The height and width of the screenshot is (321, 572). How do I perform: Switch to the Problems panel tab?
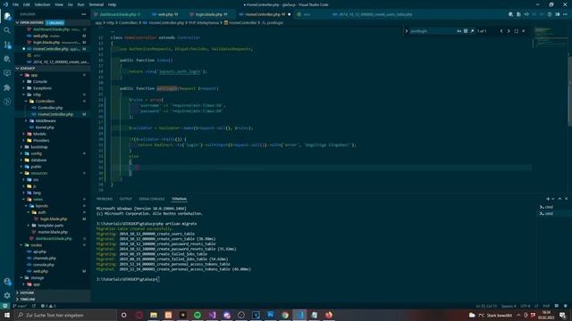105,199
